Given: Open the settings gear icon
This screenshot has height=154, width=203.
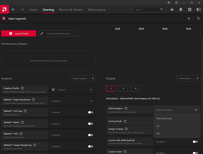Looking at the screenshot, I should tap(189, 10).
